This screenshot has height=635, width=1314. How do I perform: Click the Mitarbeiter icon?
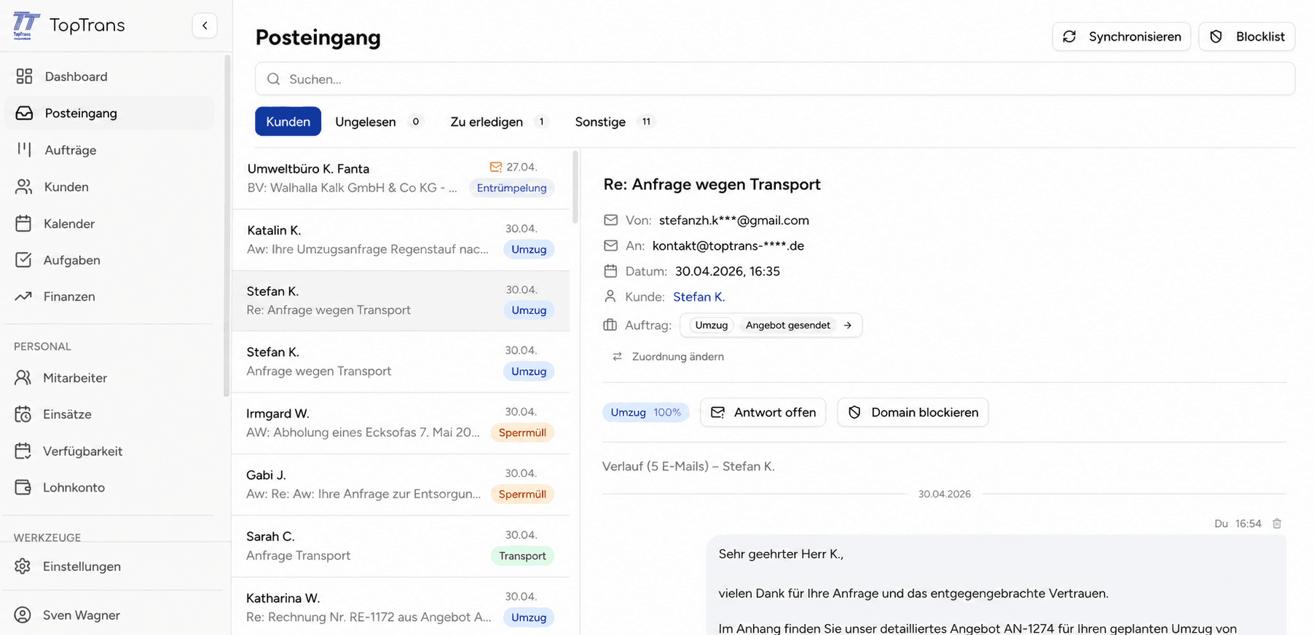coord(23,377)
